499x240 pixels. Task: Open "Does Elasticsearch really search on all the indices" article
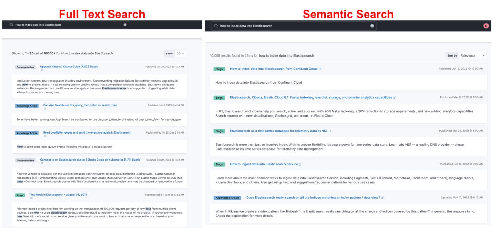(313, 198)
